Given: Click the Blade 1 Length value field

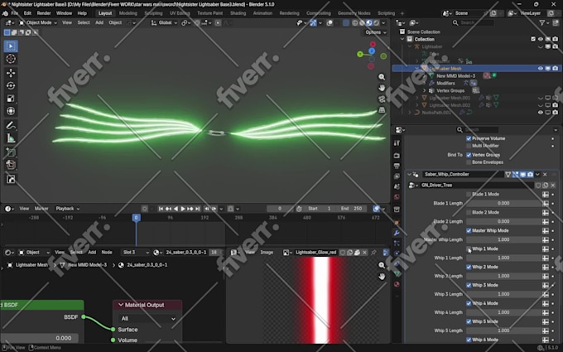Looking at the screenshot, I should click(503, 203).
